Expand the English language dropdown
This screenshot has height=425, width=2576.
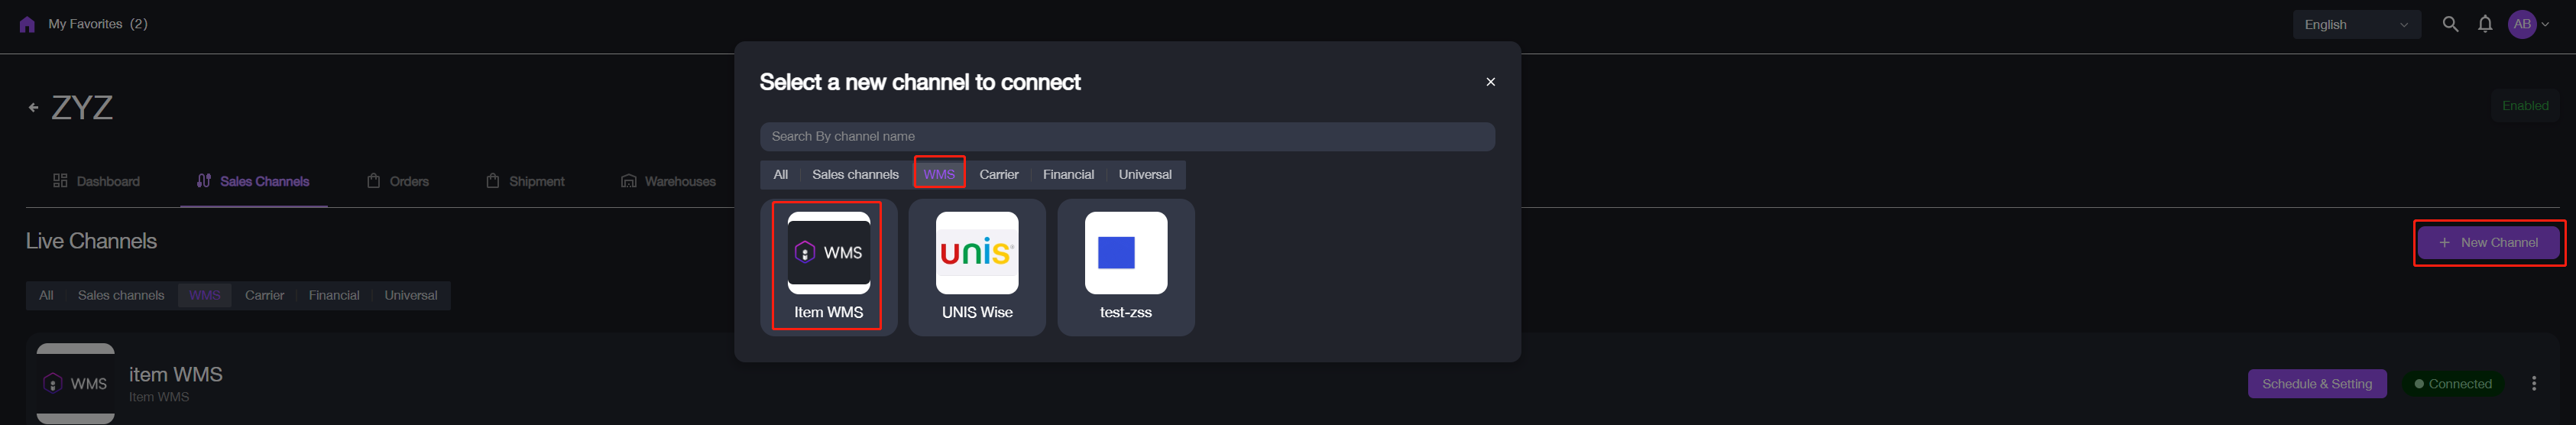coord(2355,25)
